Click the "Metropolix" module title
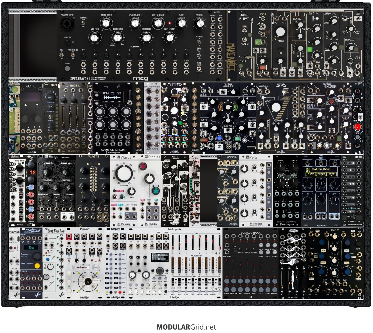This screenshot has height=333, width=373. point(174,229)
